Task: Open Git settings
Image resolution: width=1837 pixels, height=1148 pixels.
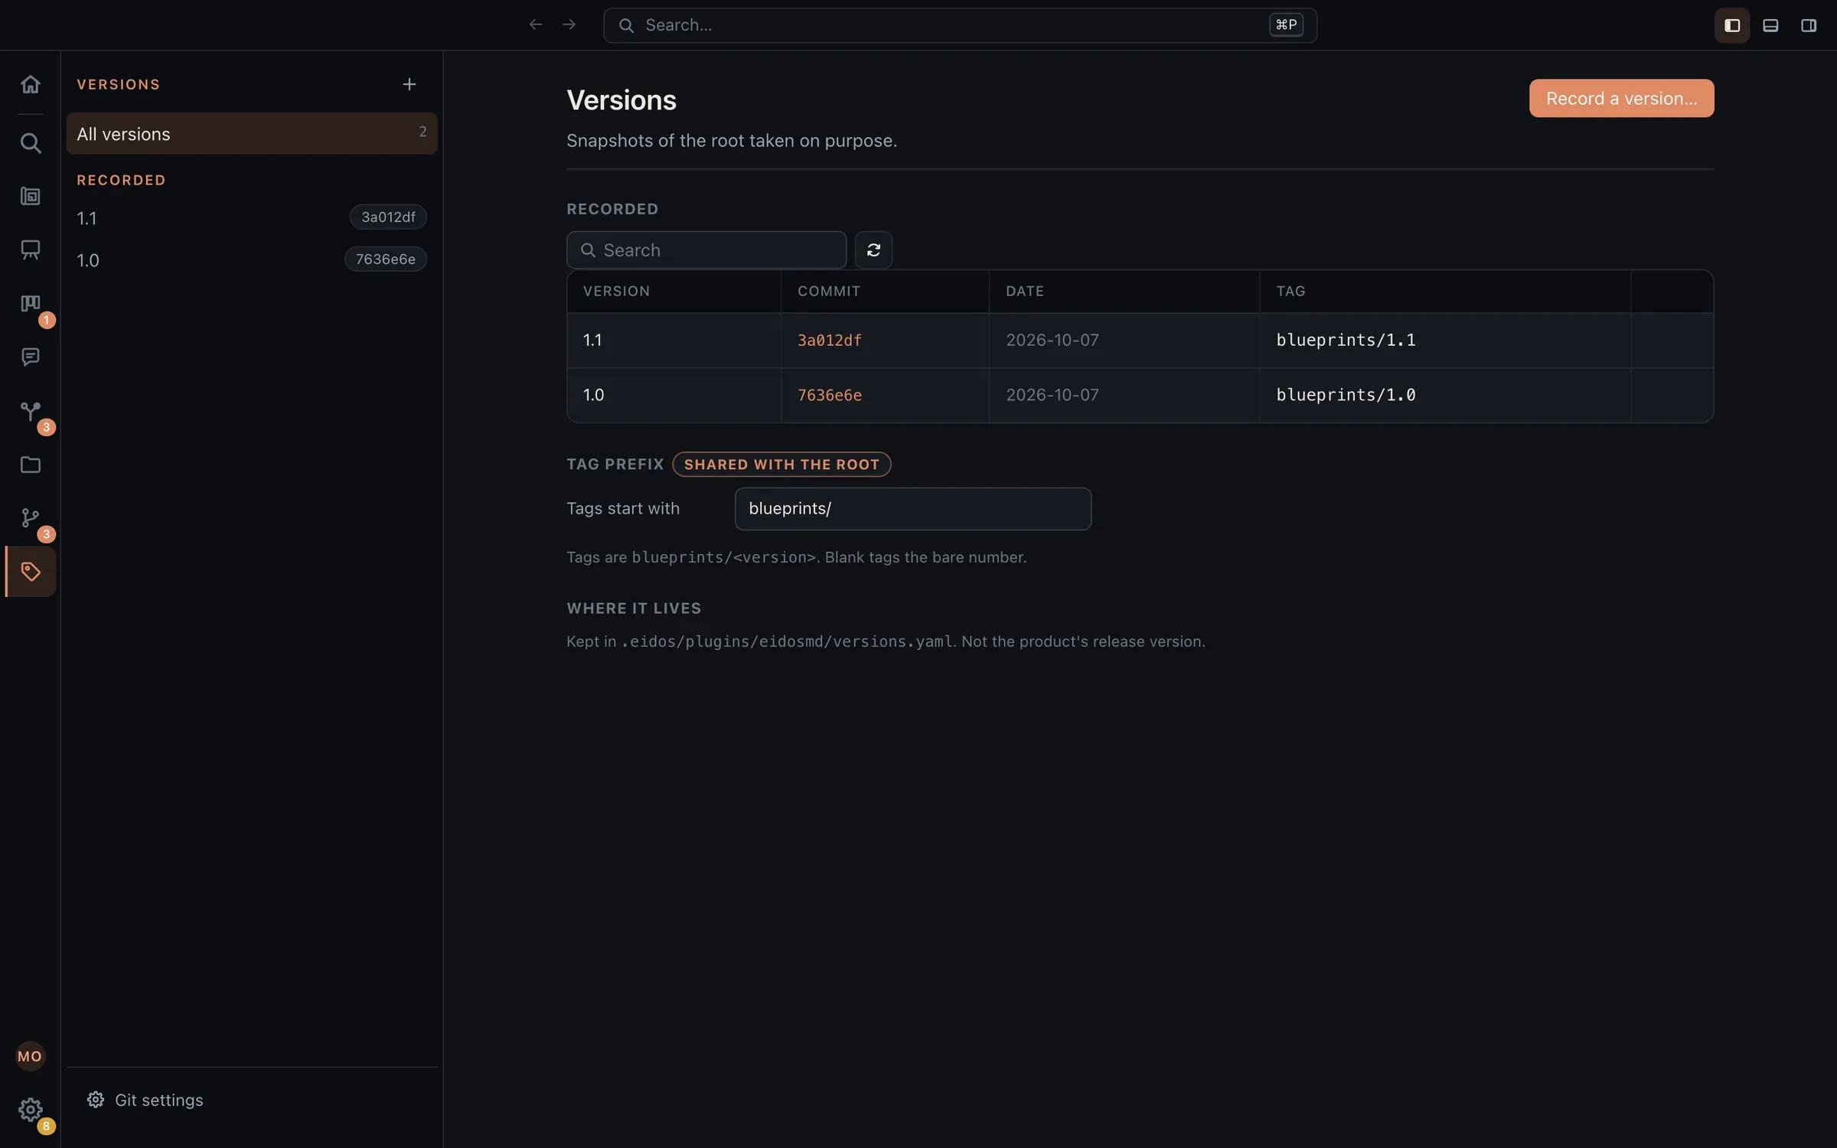Action: [x=145, y=1100]
